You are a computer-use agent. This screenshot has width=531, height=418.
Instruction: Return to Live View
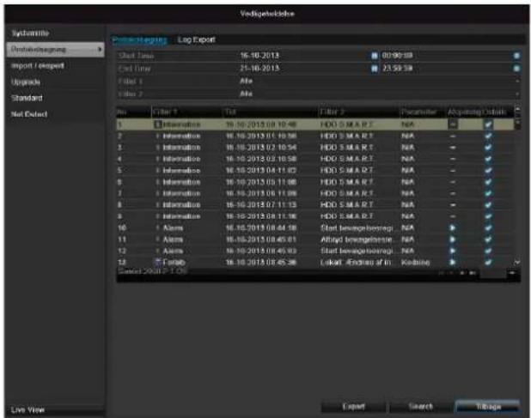click(27, 410)
